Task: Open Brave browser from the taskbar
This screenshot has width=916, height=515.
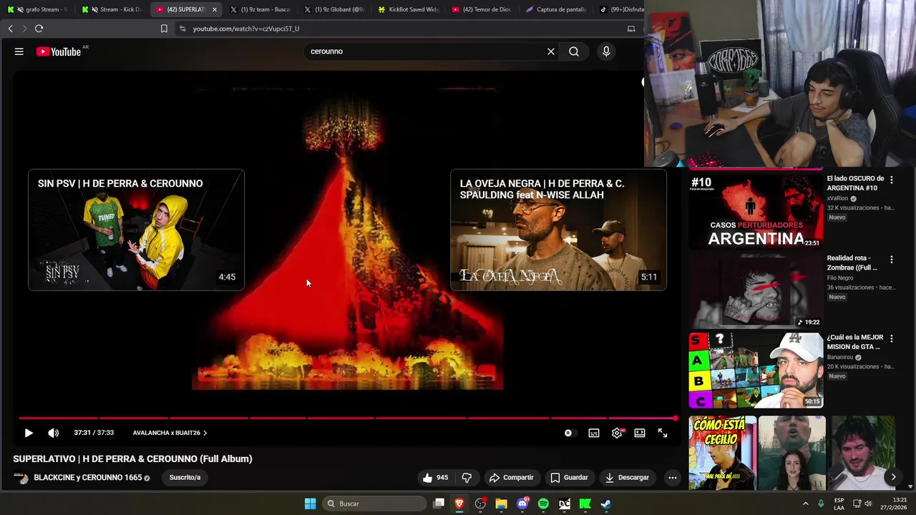Action: pos(459,504)
